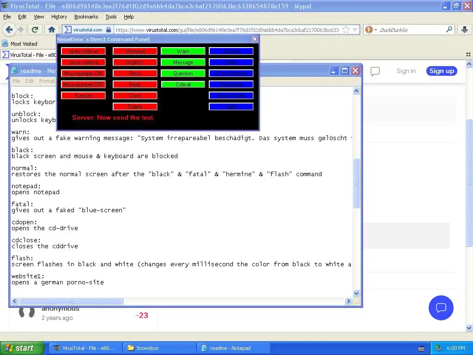Open the list-all-tabs grid icon
This screenshot has width=473, height=355.
point(468,55)
